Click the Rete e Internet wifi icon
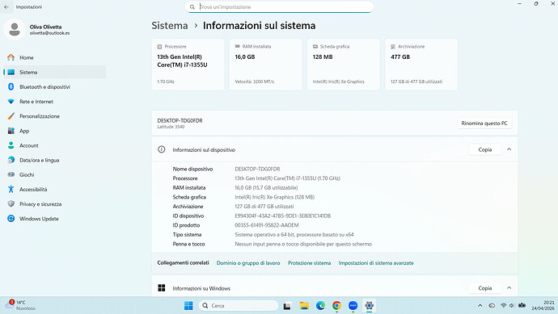This screenshot has height=314, width=558. 11,102
